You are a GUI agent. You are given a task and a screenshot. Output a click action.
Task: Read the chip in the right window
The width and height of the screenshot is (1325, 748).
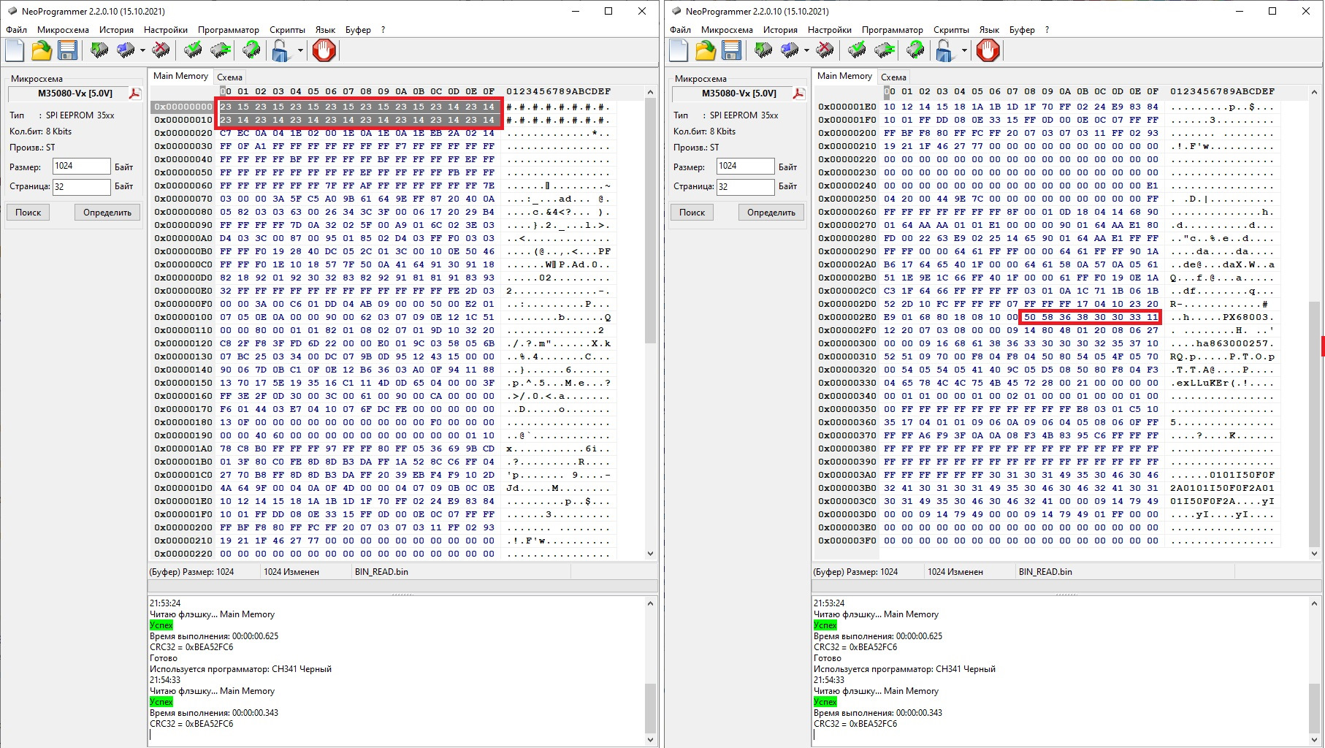click(763, 50)
